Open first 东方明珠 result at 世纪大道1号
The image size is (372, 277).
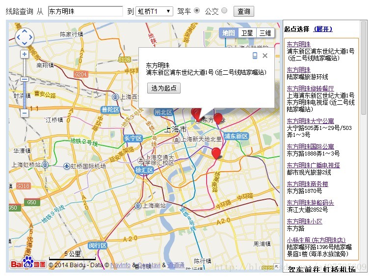pyautogui.click(x=298, y=44)
